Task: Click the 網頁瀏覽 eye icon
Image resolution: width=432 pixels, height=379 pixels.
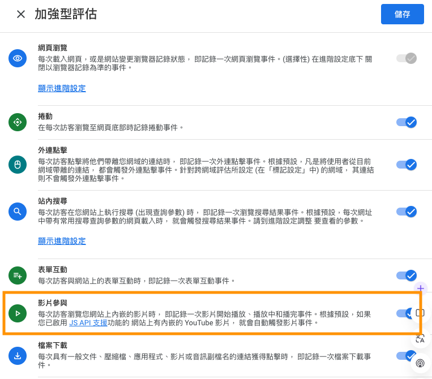Action: point(18,58)
